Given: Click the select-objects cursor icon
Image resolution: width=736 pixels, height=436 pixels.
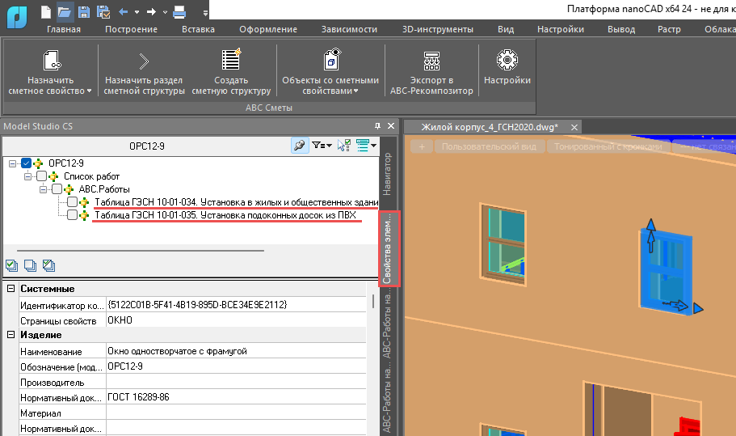Looking at the screenshot, I should click(343, 146).
